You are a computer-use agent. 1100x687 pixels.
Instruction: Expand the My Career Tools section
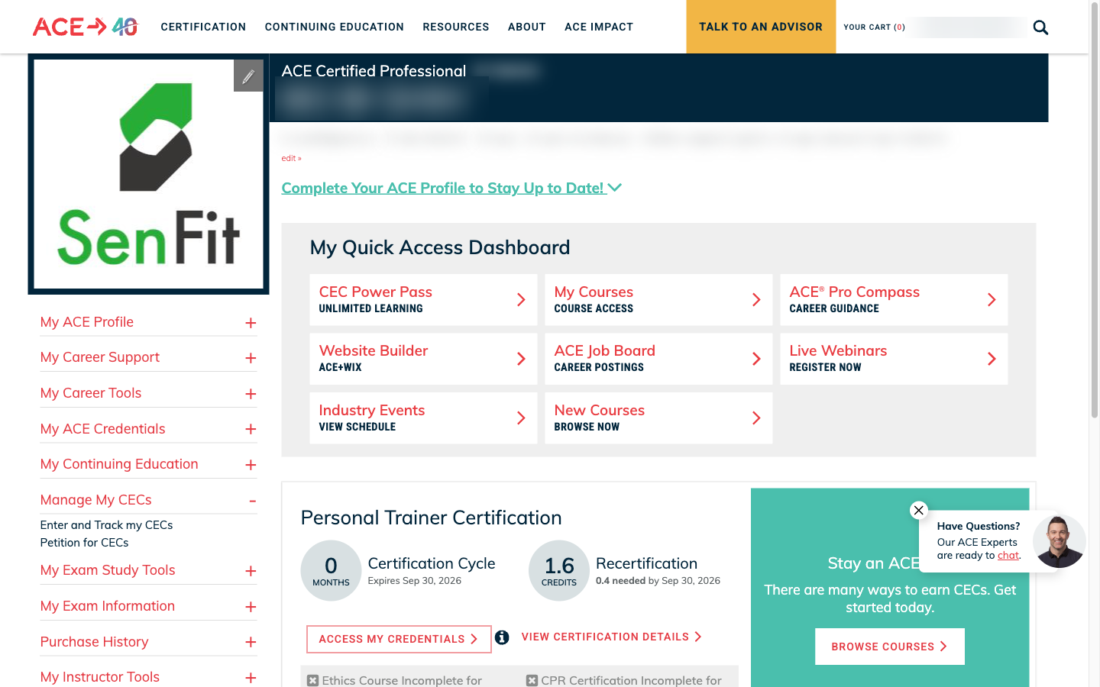coord(251,394)
